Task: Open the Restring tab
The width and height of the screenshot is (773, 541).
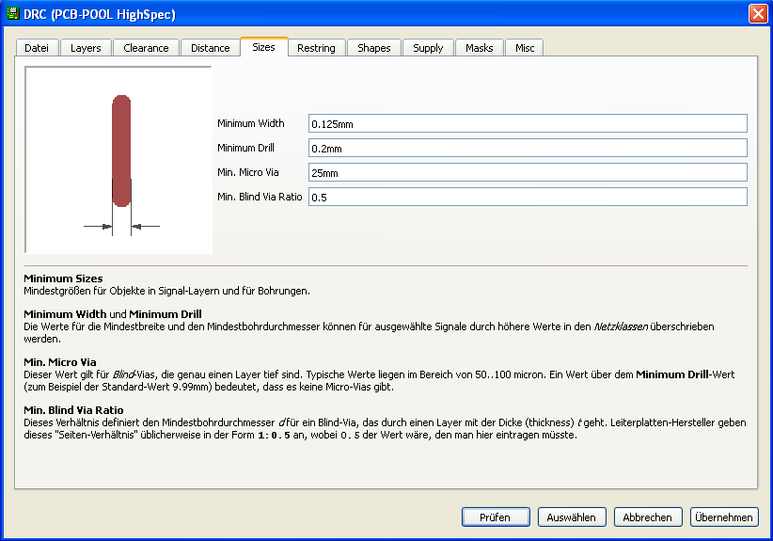Action: pos(317,48)
